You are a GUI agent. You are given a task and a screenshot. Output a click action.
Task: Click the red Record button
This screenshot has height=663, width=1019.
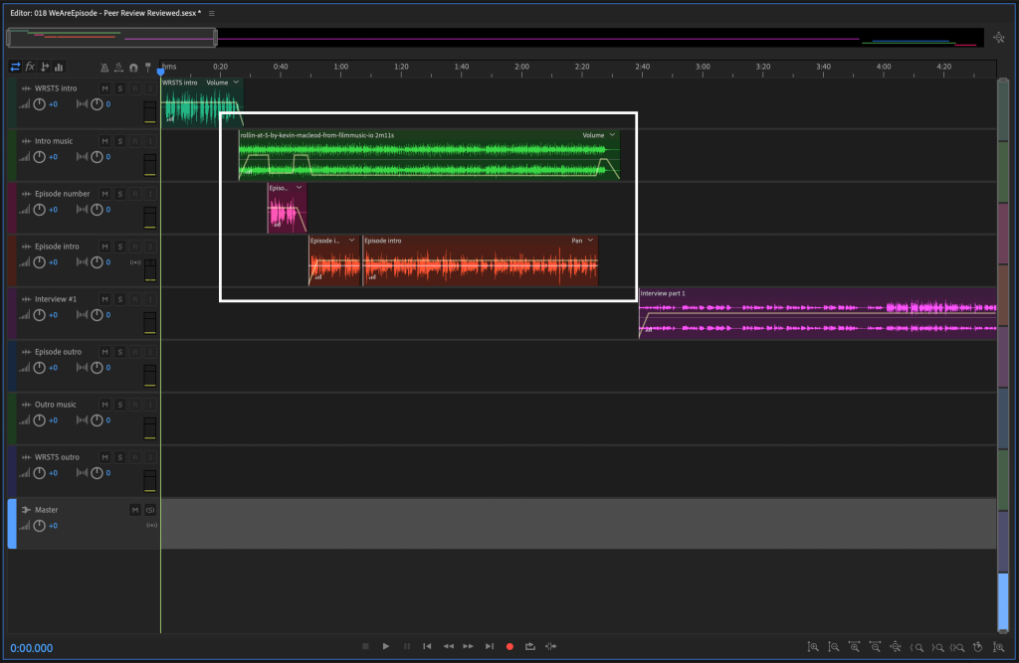click(509, 646)
